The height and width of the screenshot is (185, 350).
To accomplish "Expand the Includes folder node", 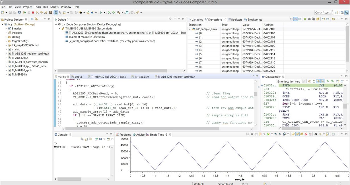I will point(6,33).
